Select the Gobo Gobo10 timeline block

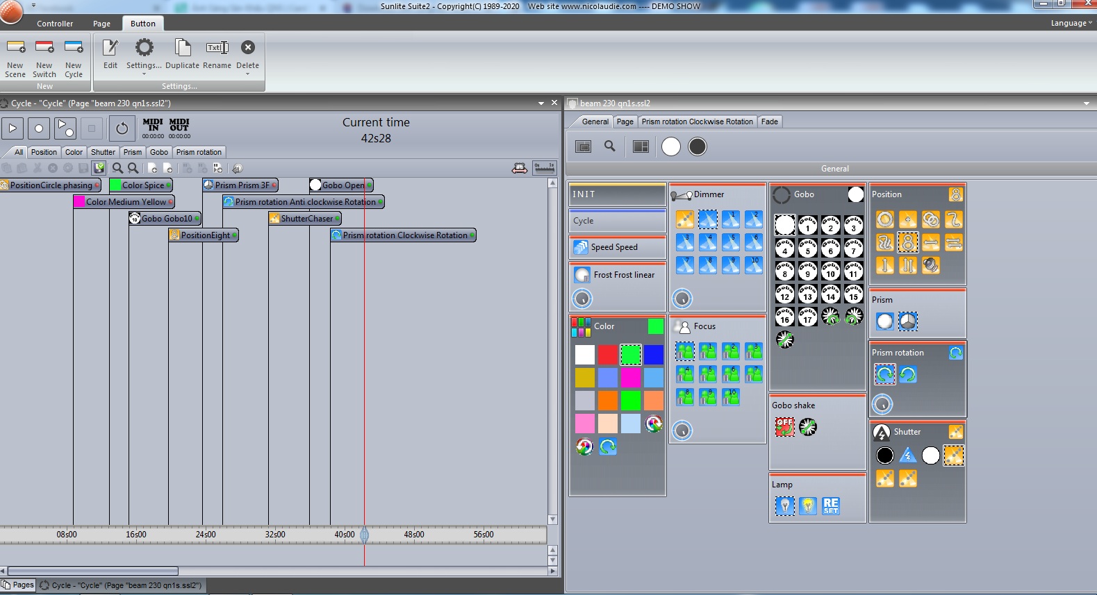165,219
